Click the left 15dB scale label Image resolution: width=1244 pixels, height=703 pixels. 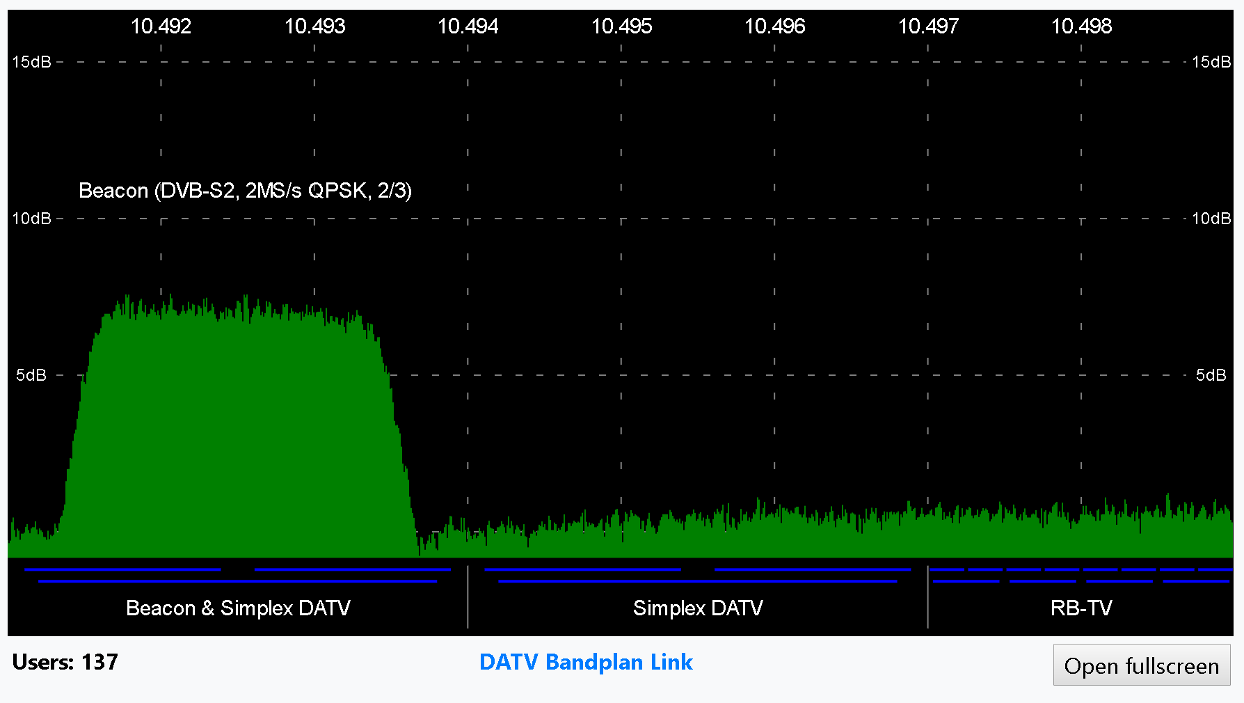tap(32, 62)
